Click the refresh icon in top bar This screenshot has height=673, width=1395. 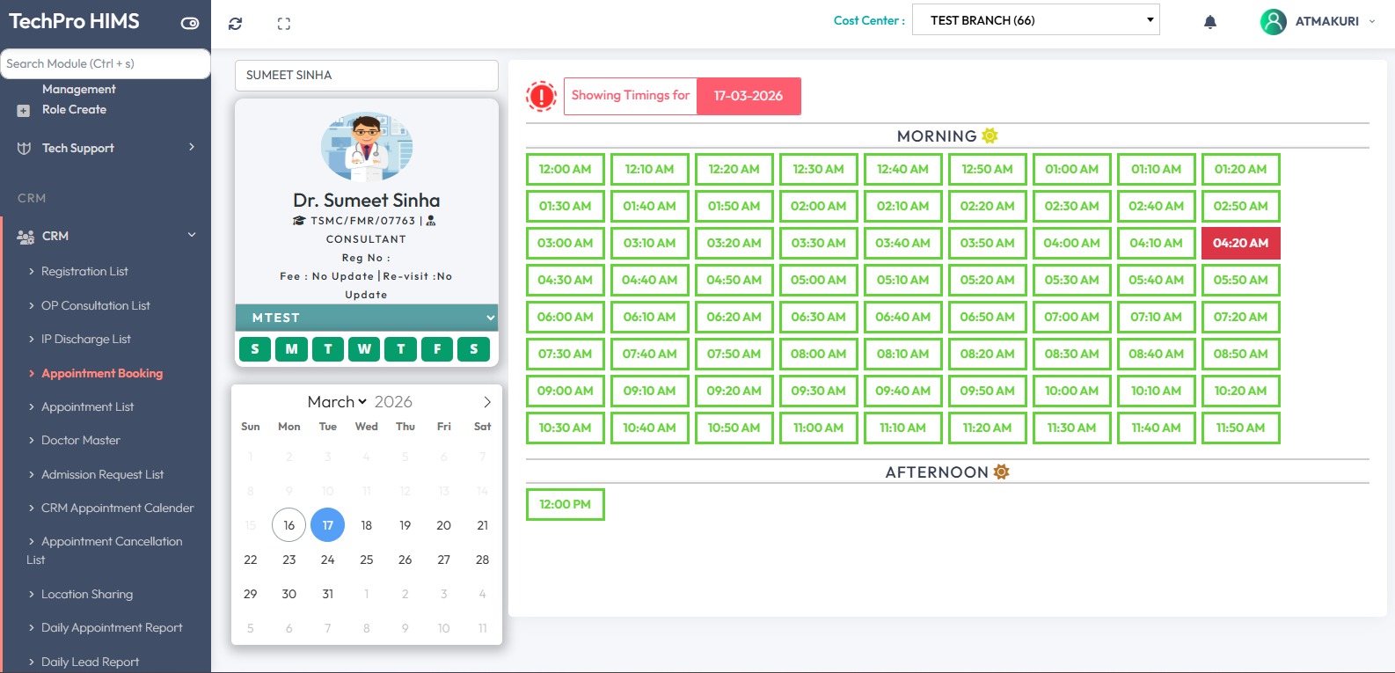[x=235, y=24]
